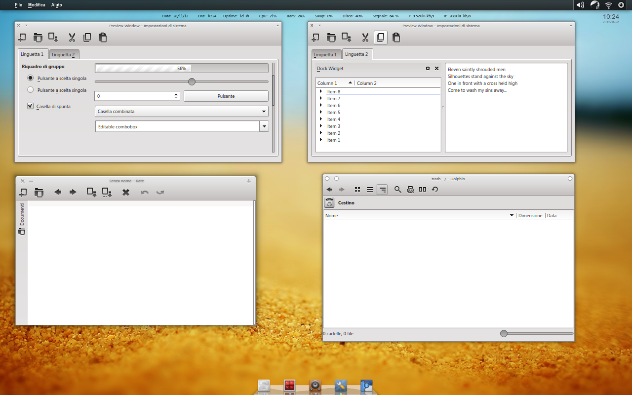The image size is (632, 395).
Task: Click Kate's forward arrow icon
Action: [73, 192]
